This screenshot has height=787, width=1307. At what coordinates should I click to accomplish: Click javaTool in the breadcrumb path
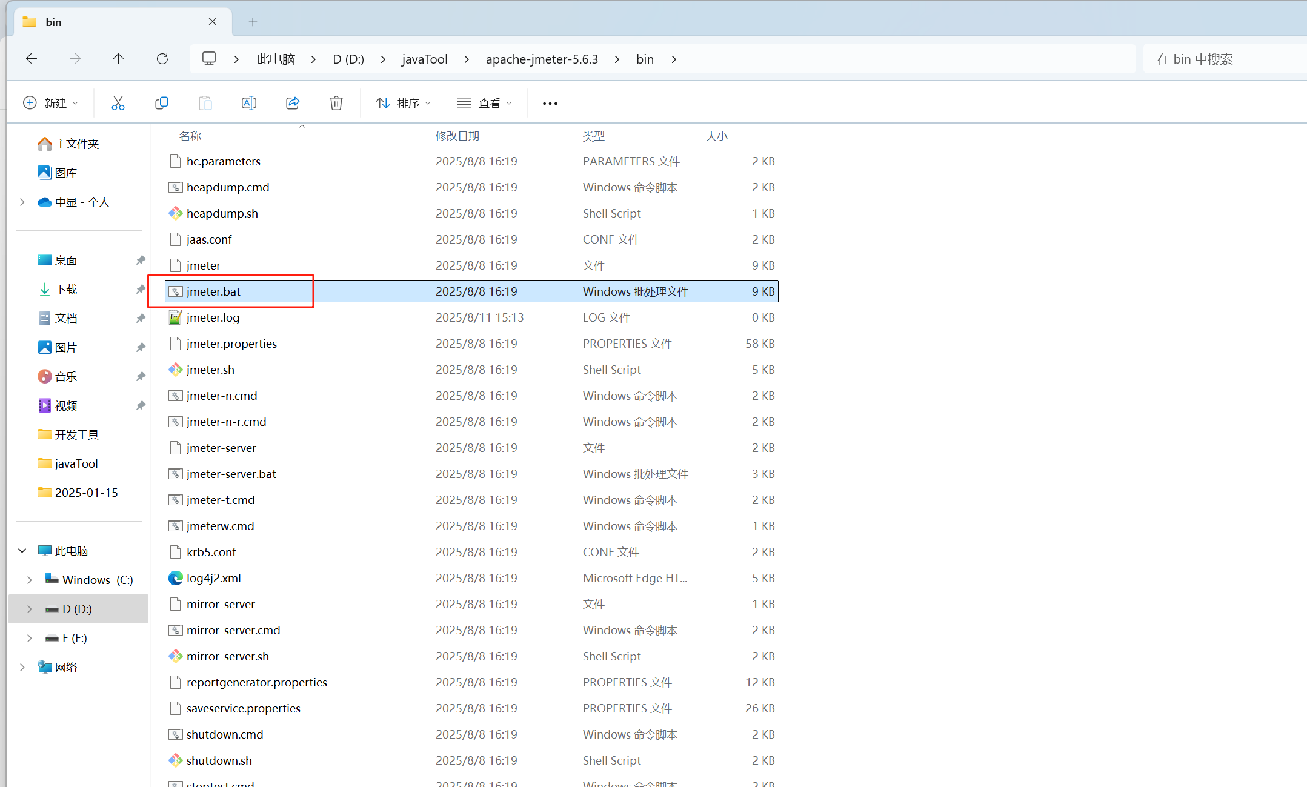(x=424, y=59)
